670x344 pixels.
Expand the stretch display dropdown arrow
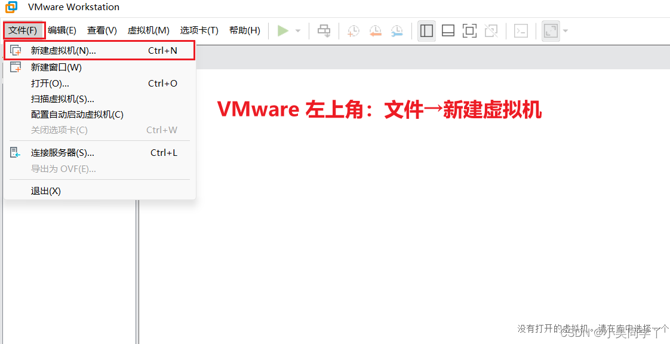[565, 31]
